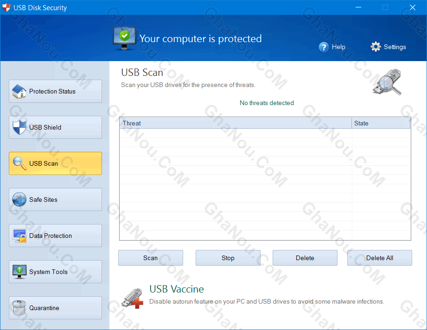Open the USB Vaccine feature link
The width and height of the screenshot is (427, 330).
tap(177, 289)
